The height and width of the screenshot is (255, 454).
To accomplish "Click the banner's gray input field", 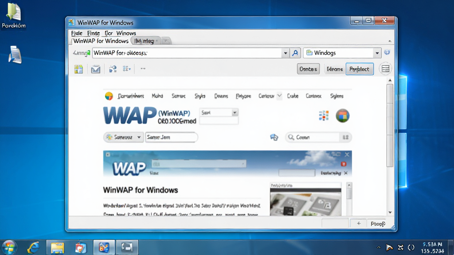I will [199, 164].
